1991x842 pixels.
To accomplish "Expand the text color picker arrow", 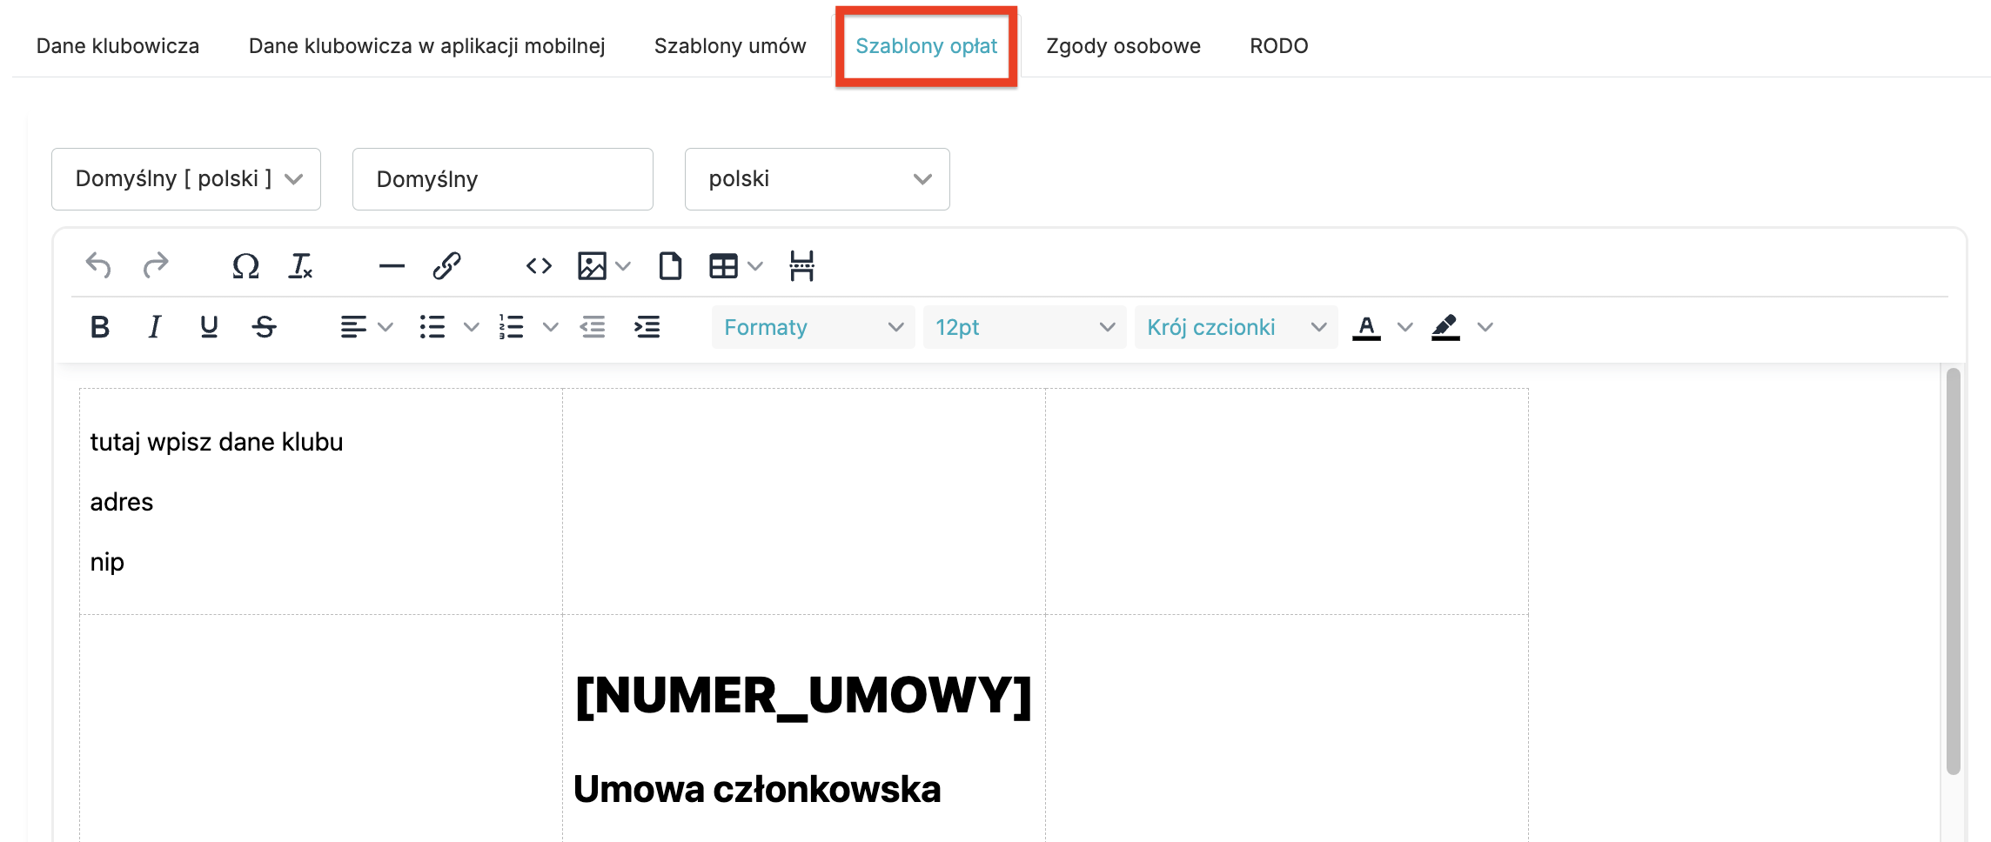I will pos(1404,327).
